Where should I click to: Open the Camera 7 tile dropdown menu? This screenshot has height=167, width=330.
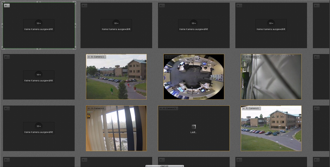tap(243, 57)
